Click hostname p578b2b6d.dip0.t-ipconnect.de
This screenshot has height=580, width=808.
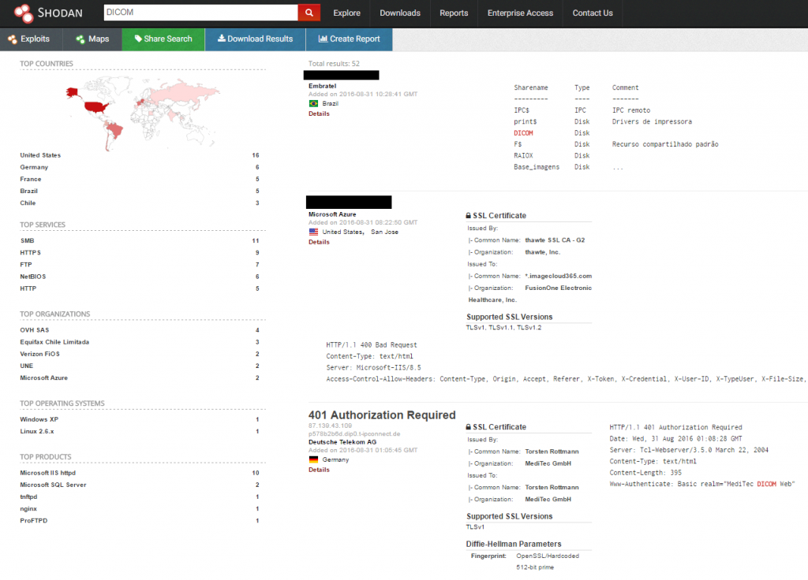(x=354, y=434)
